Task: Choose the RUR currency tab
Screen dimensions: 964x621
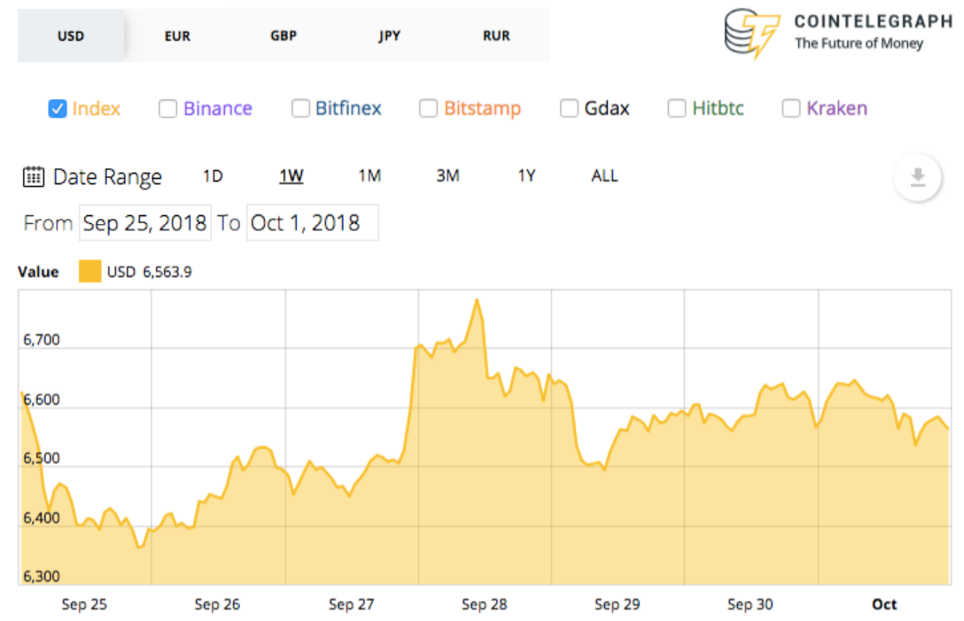Action: click(x=496, y=35)
